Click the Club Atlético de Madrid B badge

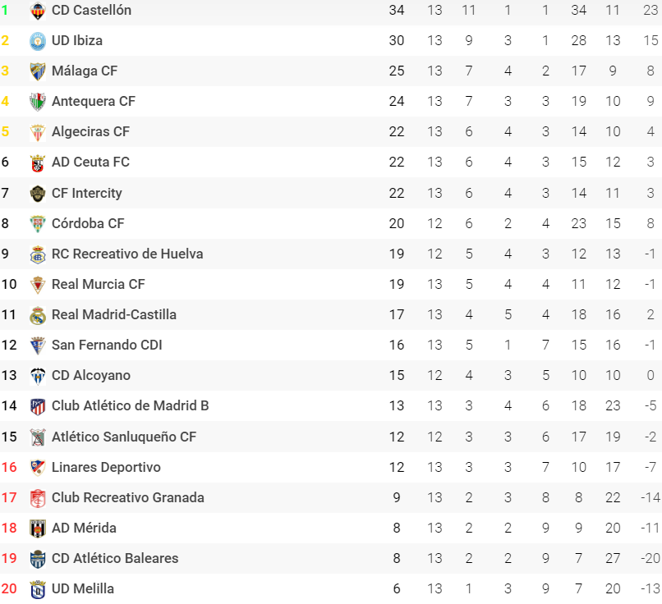(x=38, y=406)
